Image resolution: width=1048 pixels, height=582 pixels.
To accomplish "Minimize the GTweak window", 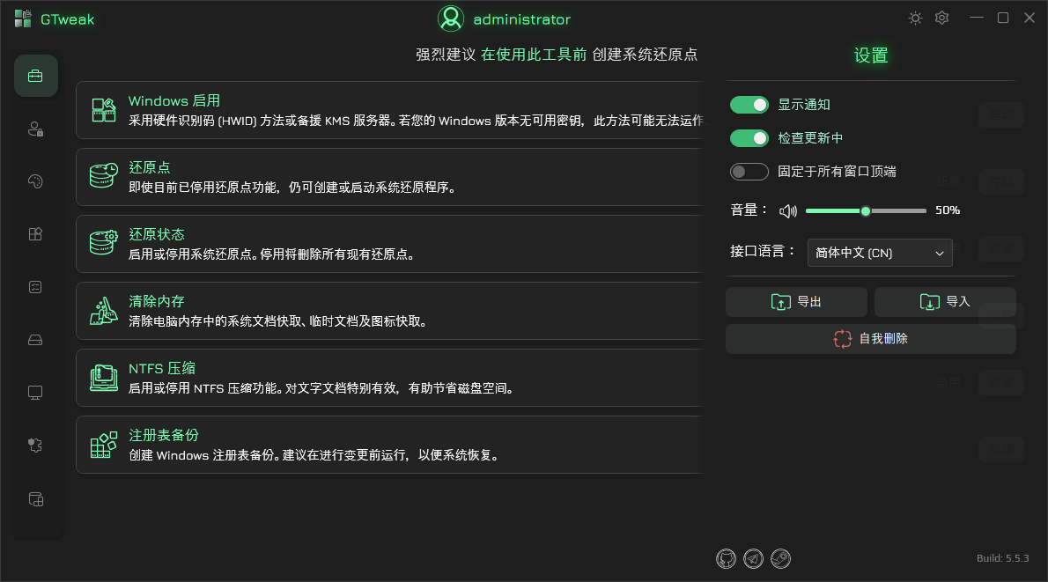I will point(977,18).
